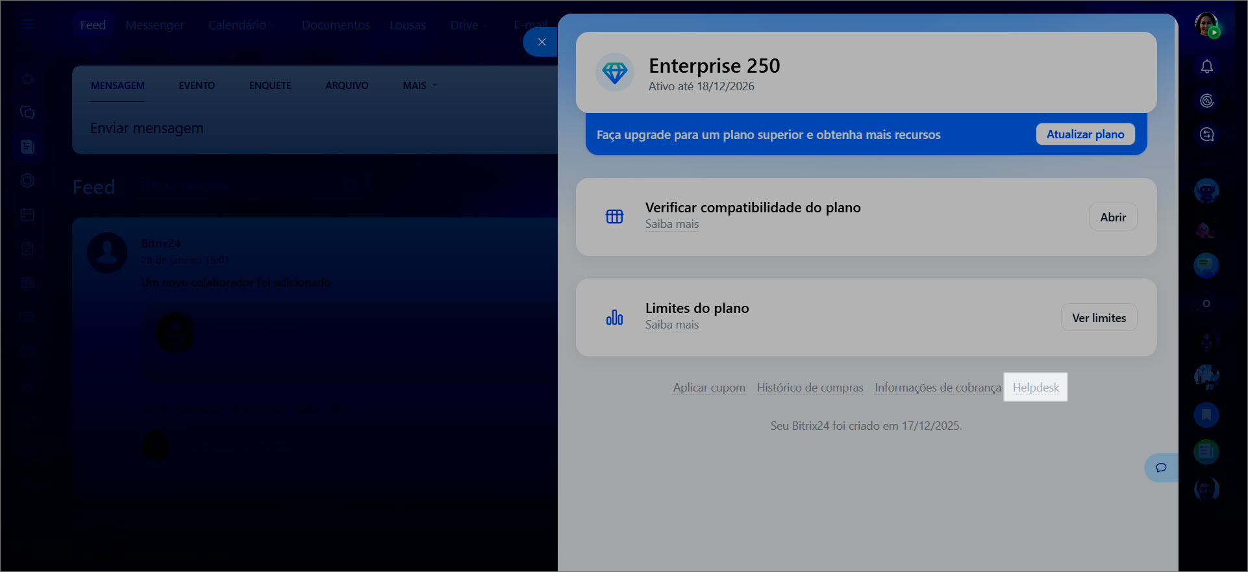1248x572 pixels.
Task: Click the hamburger menu icon
Action: (x=27, y=25)
